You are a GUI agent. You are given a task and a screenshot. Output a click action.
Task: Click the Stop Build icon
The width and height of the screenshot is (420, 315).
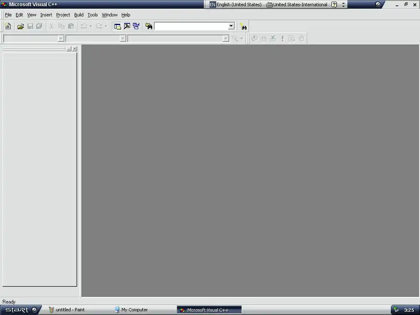273,38
